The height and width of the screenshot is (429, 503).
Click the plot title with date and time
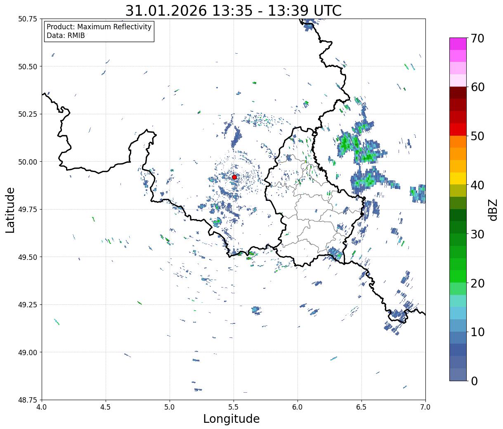tap(234, 10)
